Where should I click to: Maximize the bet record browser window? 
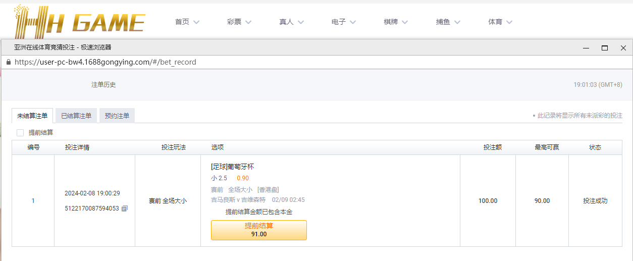[x=604, y=48]
